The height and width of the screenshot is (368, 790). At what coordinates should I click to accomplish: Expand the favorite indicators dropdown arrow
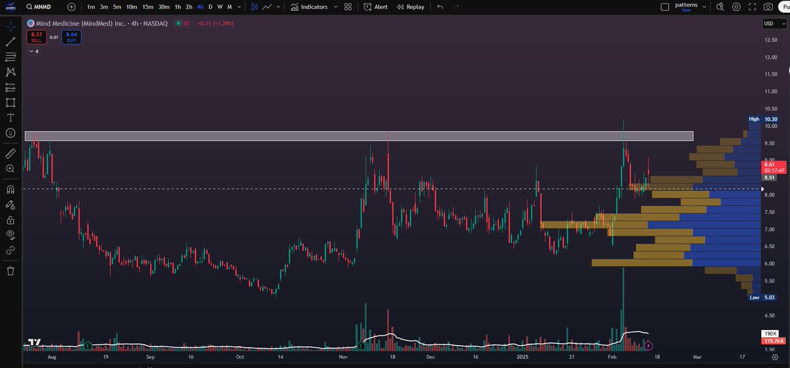click(335, 7)
